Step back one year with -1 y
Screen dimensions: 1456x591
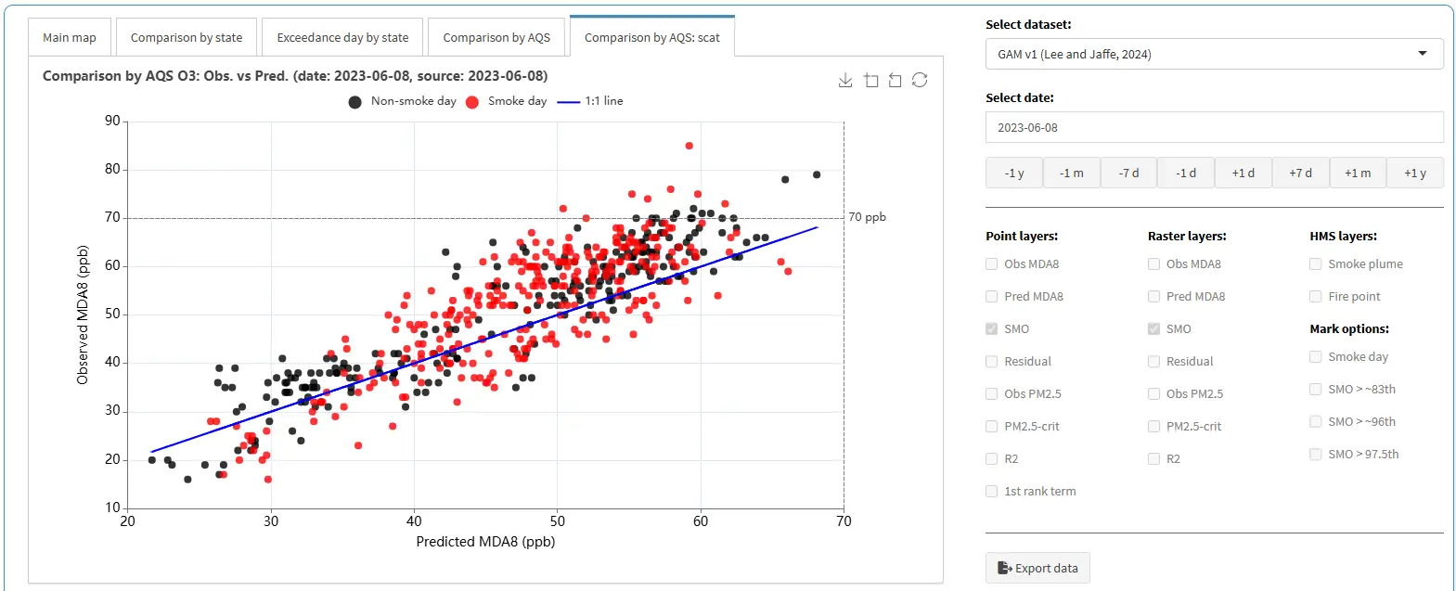(x=1014, y=173)
